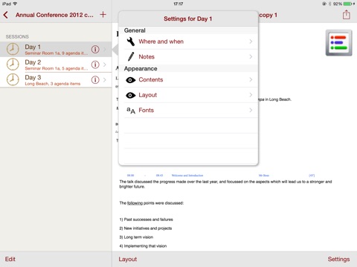Click the battery indicator in status bar
Image resolution: width=357 pixels, height=267 pixels.
click(348, 4)
